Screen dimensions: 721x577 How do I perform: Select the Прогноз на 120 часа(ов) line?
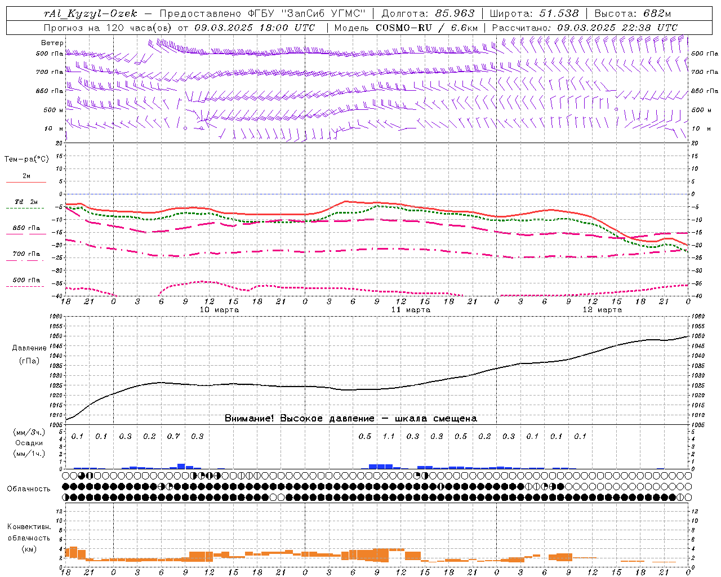(179, 28)
